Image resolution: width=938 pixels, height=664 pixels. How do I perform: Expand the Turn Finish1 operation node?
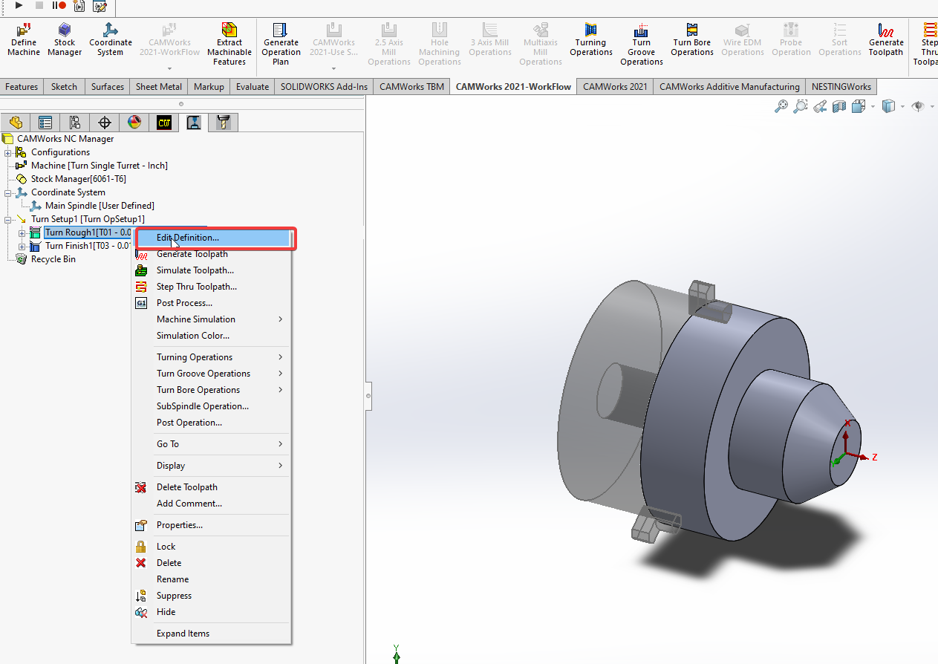[x=22, y=246]
